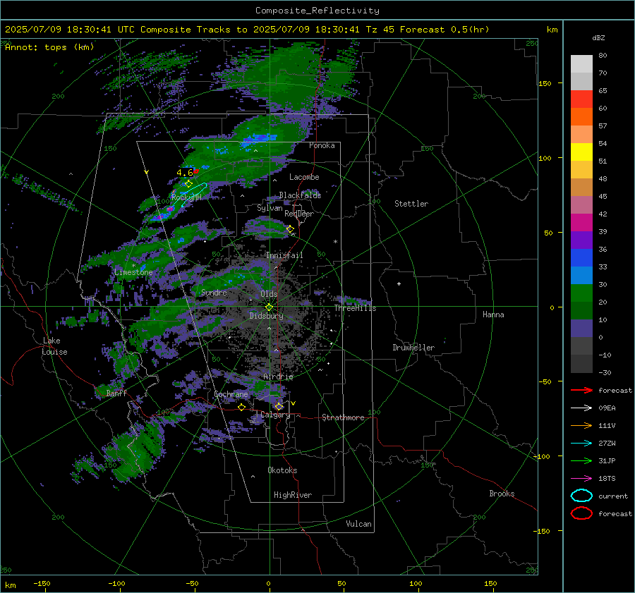The width and height of the screenshot is (635, 593).
Task: Click the Hanna town label
Action: [x=493, y=314]
